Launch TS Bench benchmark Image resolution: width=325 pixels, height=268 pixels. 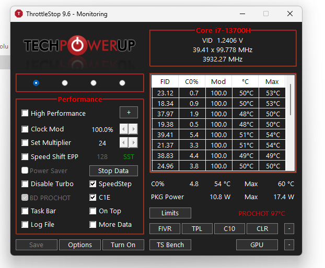coord(170,245)
